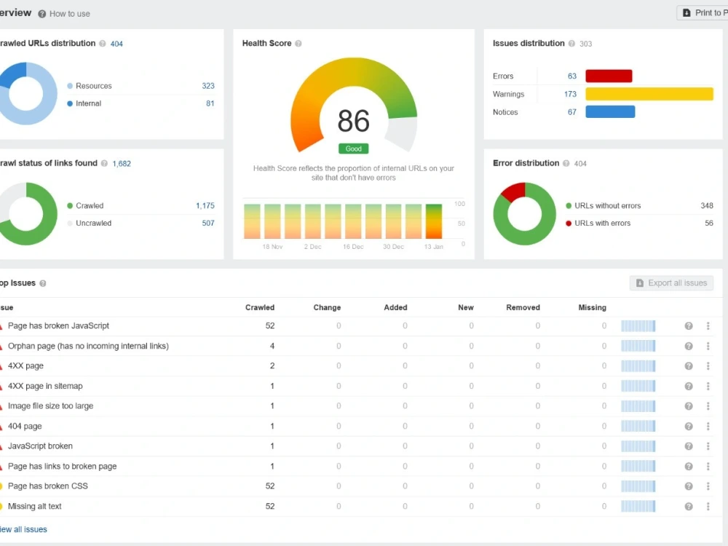
Task: Click trend sparkline for Missing alt text row
Action: (638, 506)
